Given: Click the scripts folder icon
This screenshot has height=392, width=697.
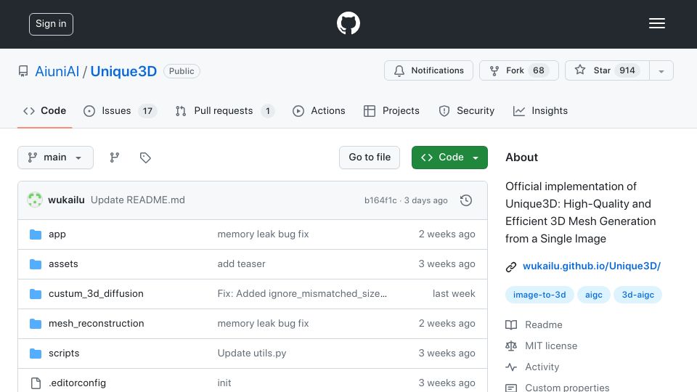Looking at the screenshot, I should [x=36, y=354].
